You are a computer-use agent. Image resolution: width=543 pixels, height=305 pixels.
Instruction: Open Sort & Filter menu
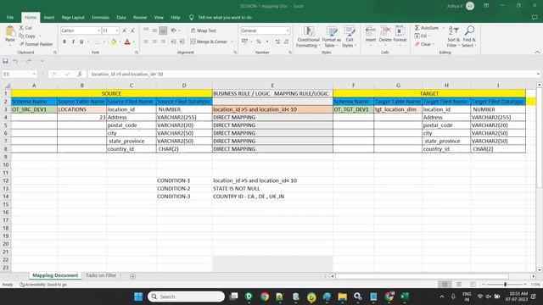click(453, 36)
